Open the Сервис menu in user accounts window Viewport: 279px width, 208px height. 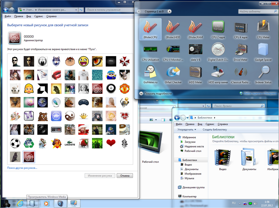click(39, 16)
